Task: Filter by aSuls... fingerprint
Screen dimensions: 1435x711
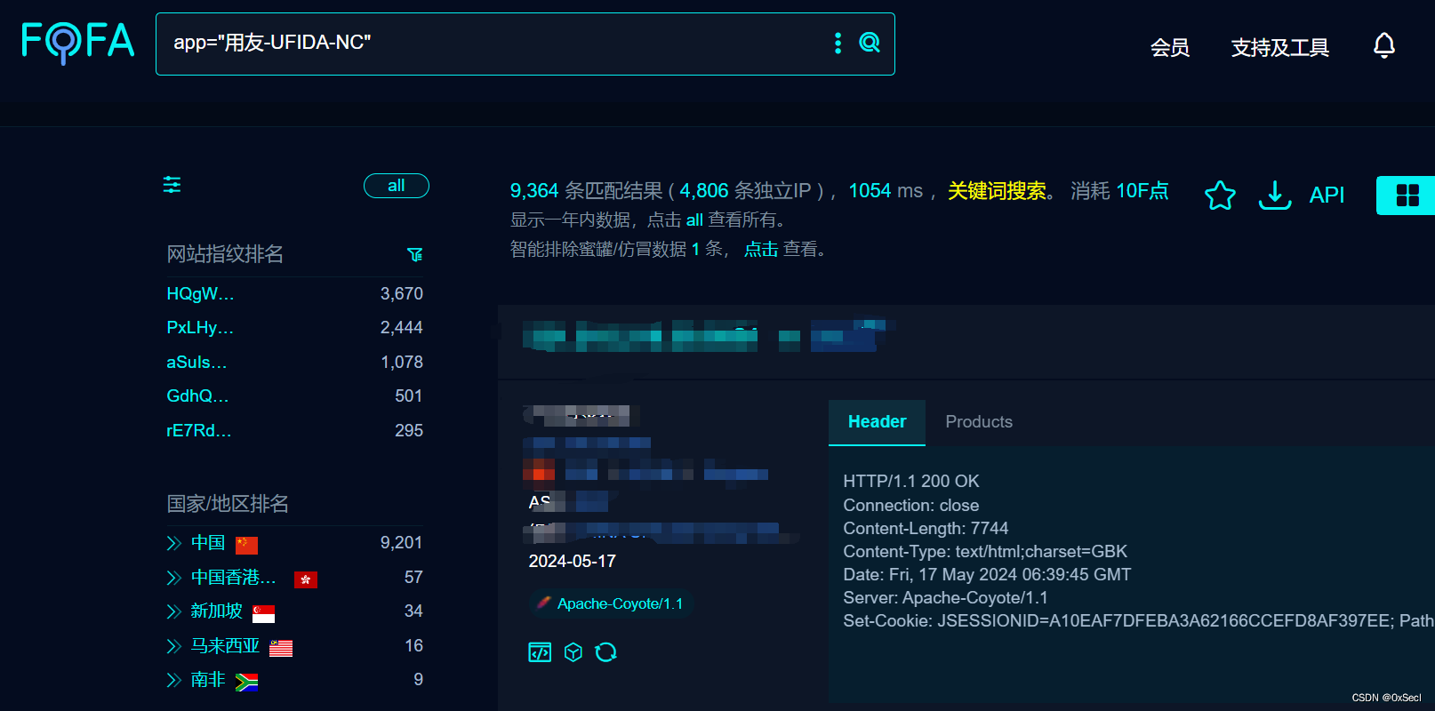Action: coord(196,363)
